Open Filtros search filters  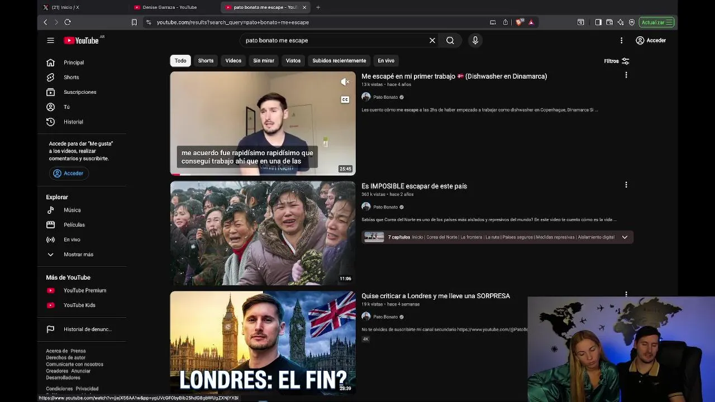[617, 61]
